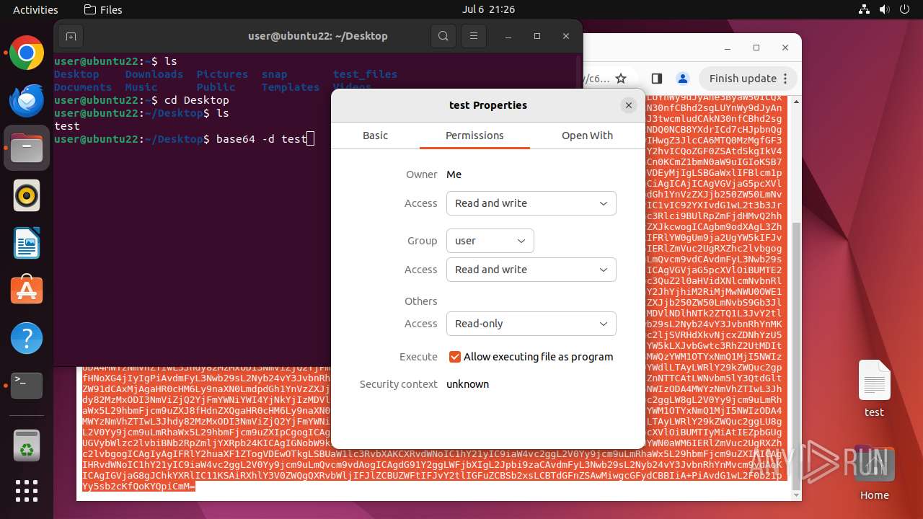Open the Activities overview
923x519 pixels.
(35, 9)
